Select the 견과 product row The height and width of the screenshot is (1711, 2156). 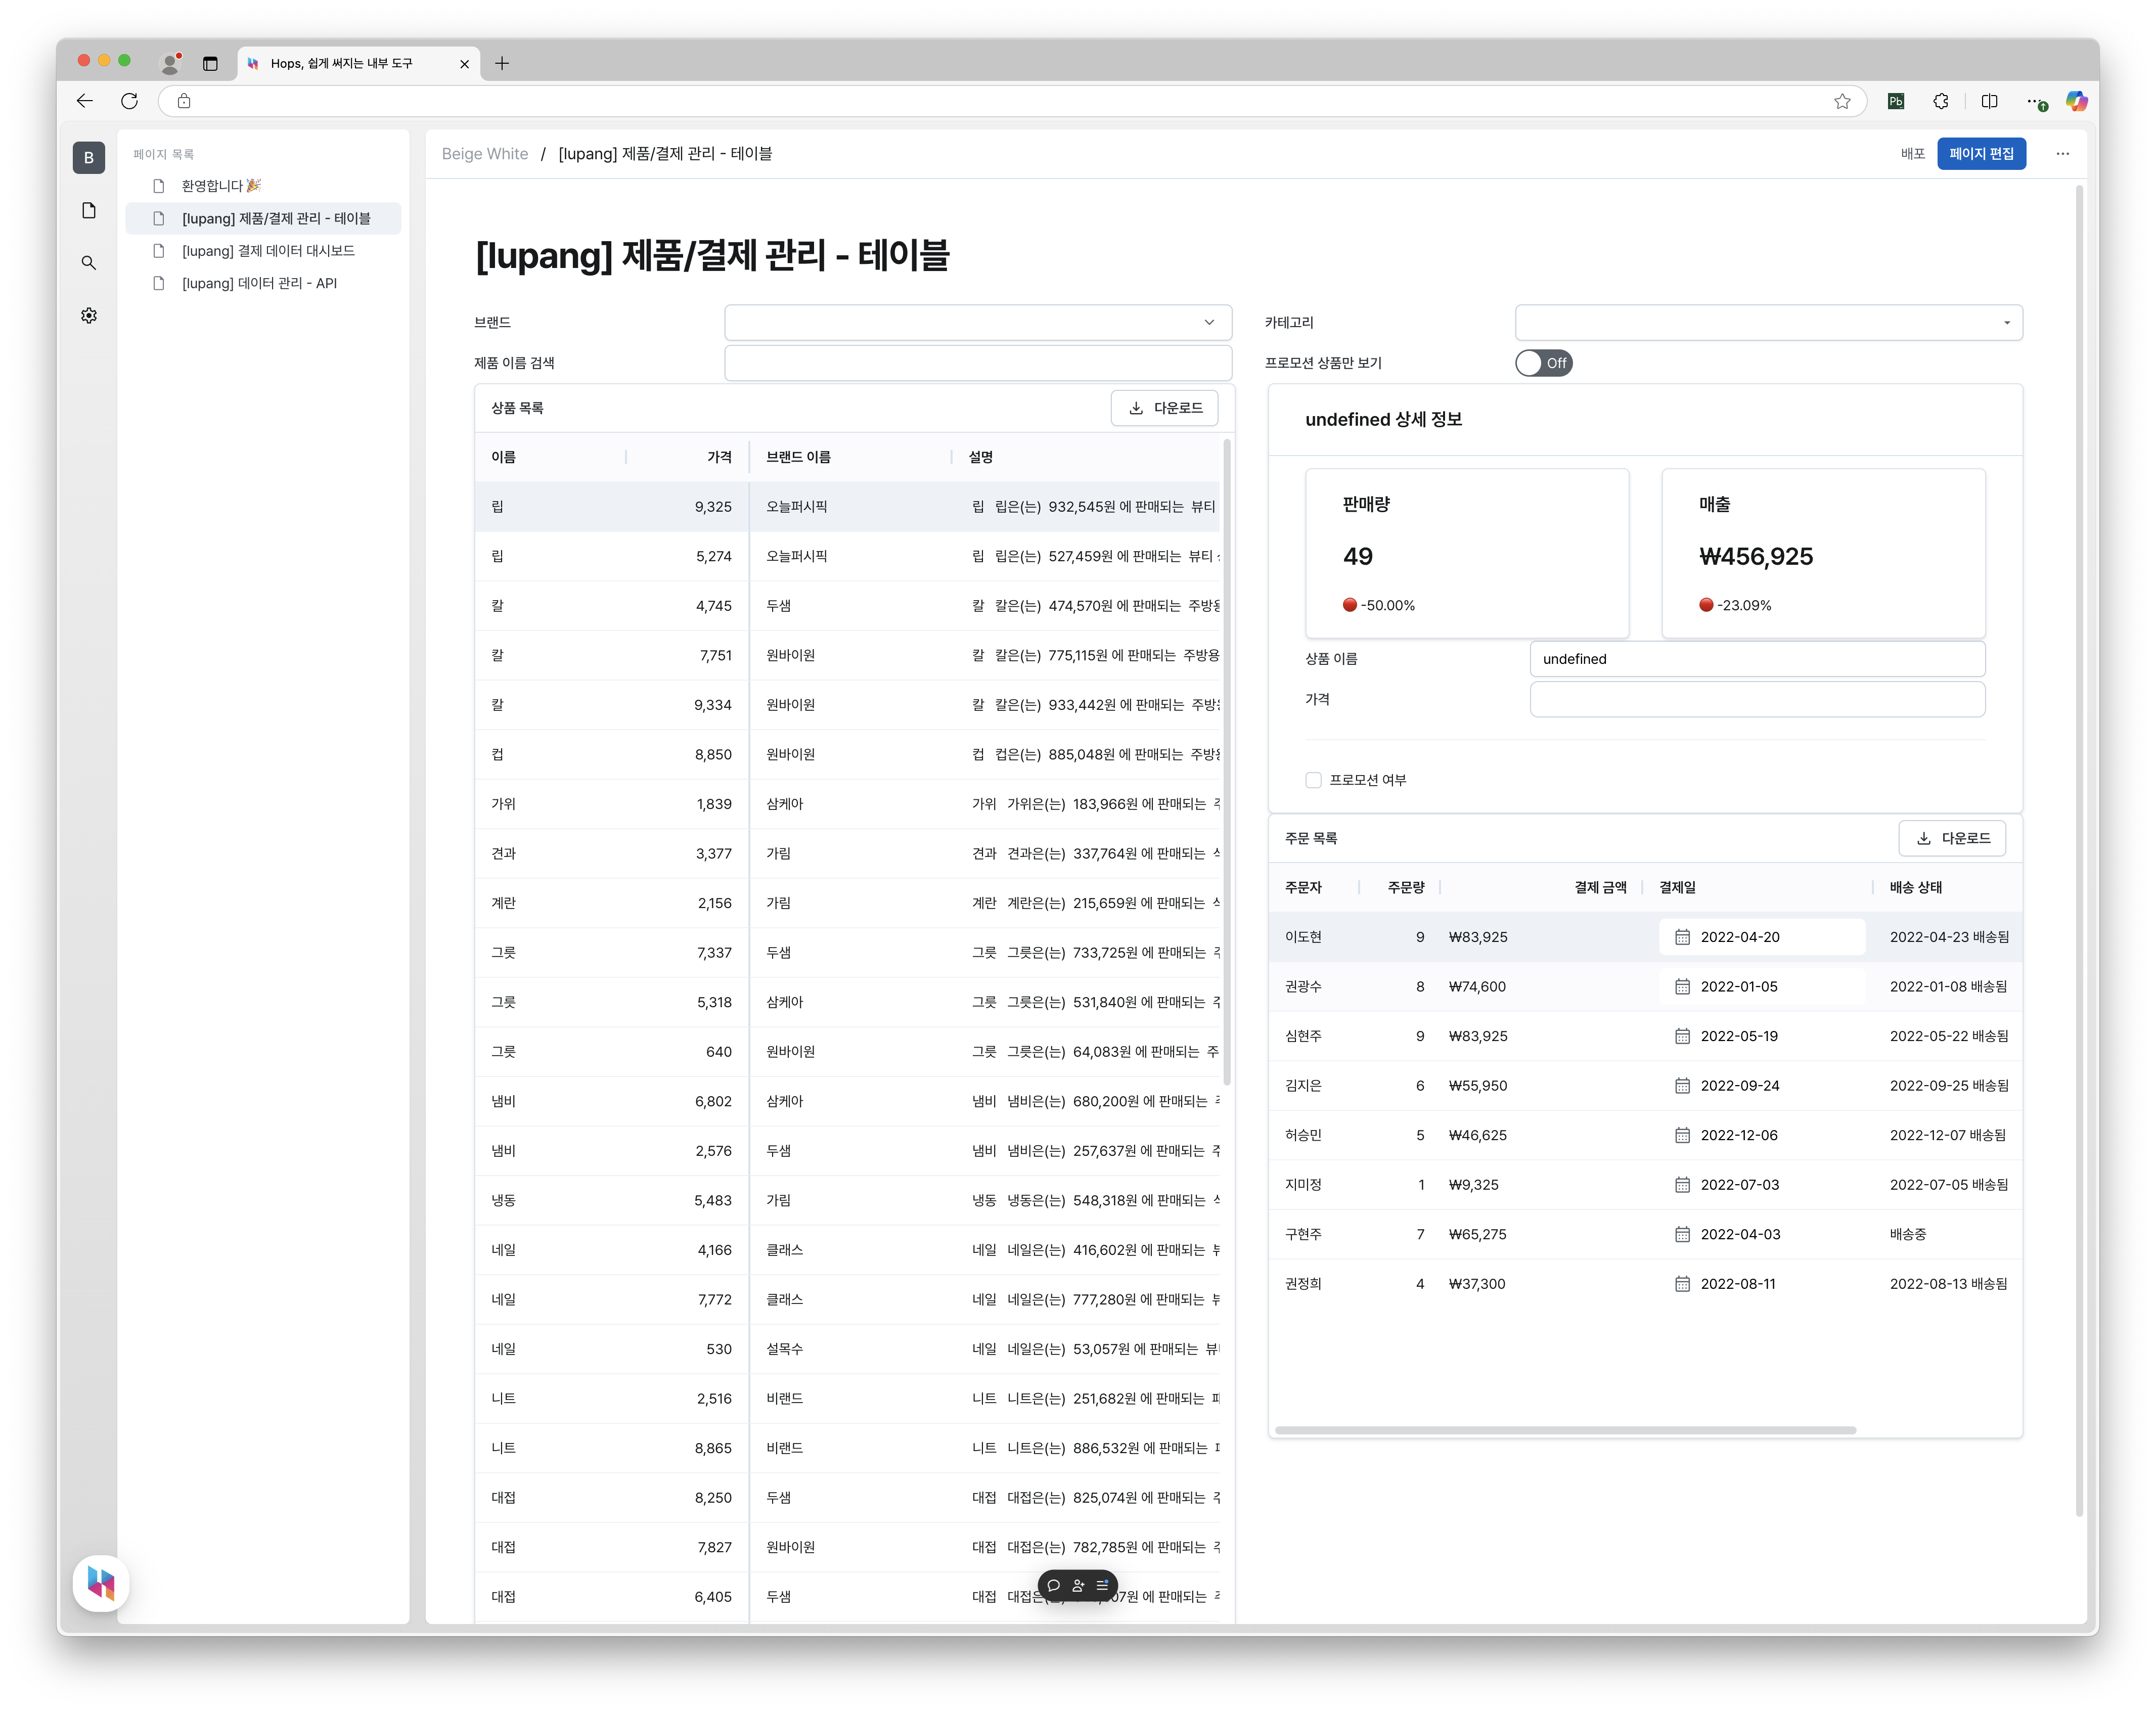[x=847, y=854]
